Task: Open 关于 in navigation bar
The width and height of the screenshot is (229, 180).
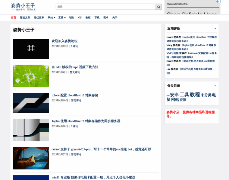Action: pos(114,18)
